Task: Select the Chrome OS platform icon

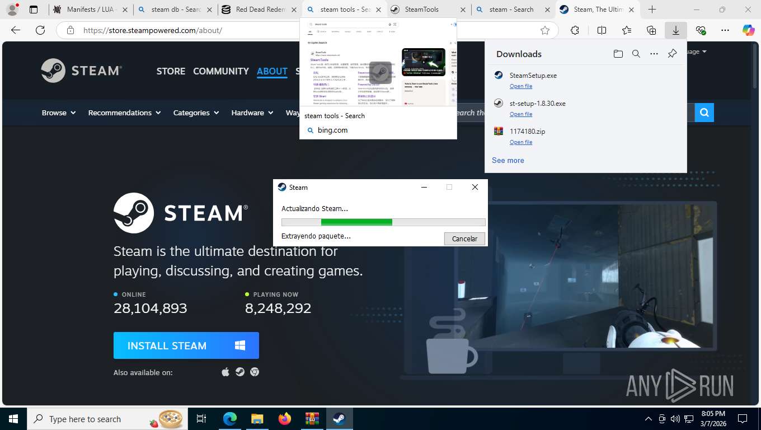Action: (255, 372)
